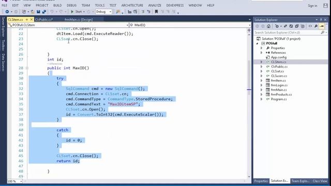Viewport: 331px width, 186px height.
Task: Start debugging with the green Start button
Action: 76,12
